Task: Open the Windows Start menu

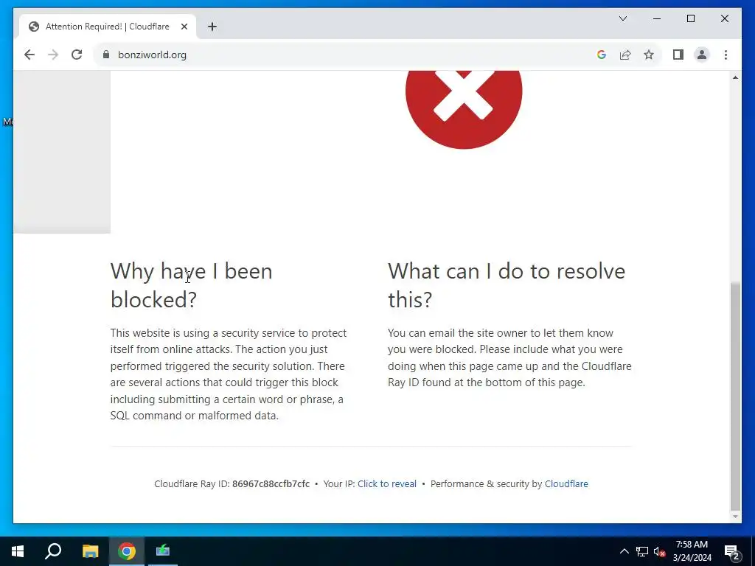Action: tap(18, 551)
